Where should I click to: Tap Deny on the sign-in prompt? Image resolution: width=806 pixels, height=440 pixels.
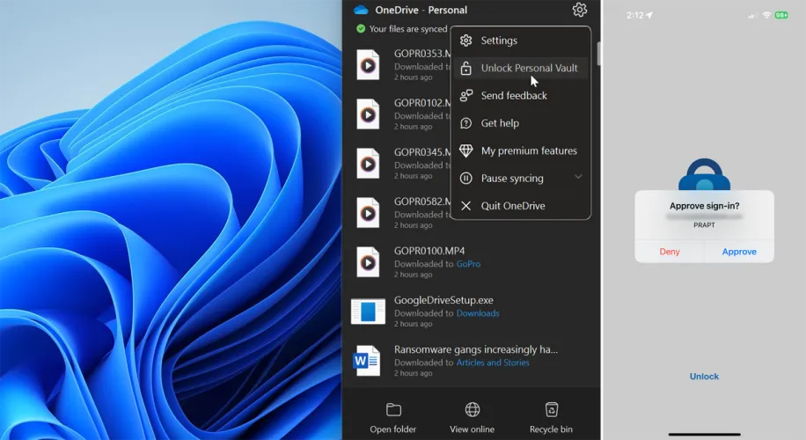[x=670, y=252]
